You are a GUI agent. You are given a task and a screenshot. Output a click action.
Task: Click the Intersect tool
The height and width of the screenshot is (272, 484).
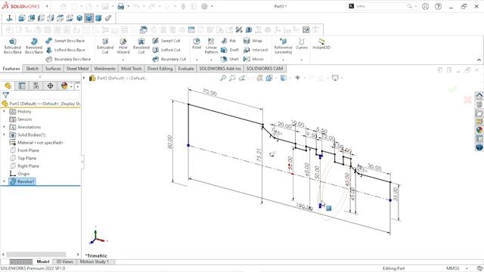pyautogui.click(x=256, y=50)
